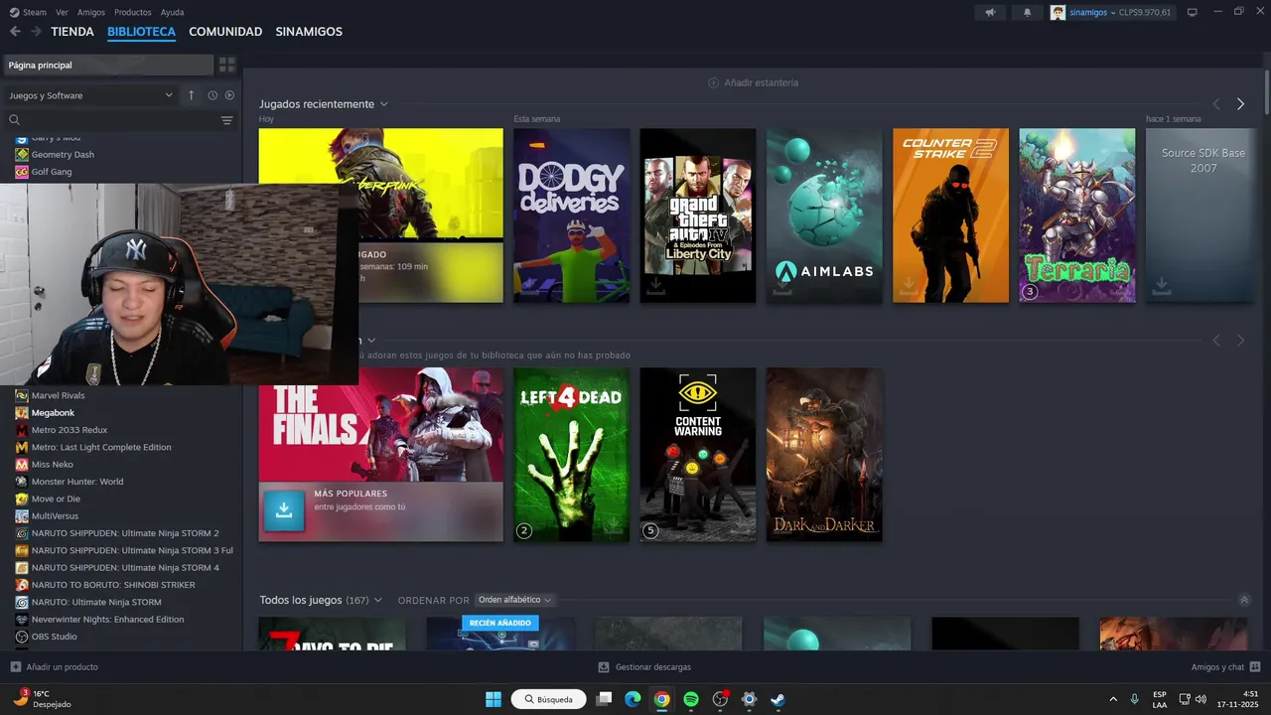
Task: Select Monster Hunter: World in the sidebar
Action: (x=77, y=482)
